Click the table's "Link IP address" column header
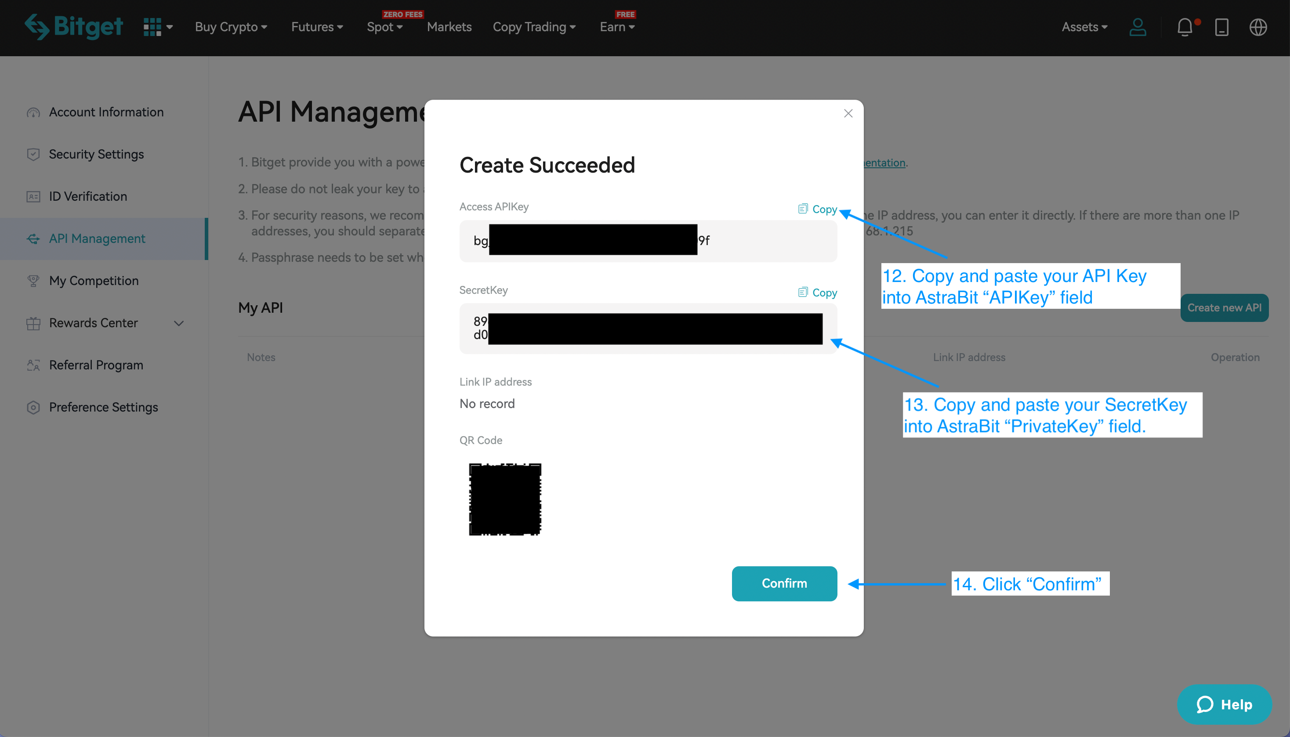Viewport: 1290px width, 737px height. (x=969, y=357)
